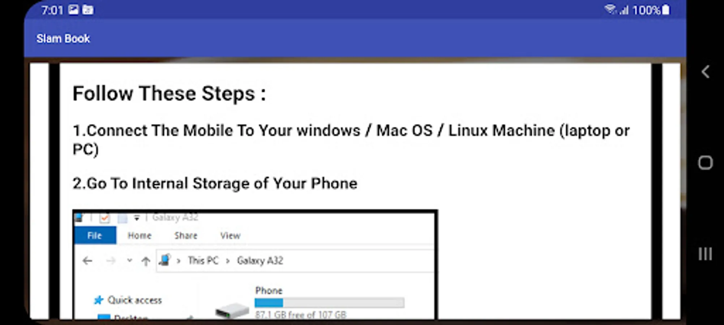This screenshot has height=325, width=724.
Task: Tap the Slam Book title
Action: point(63,39)
